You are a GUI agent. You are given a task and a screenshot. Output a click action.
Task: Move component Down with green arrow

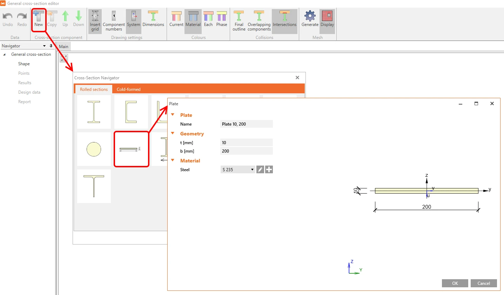coord(79,19)
